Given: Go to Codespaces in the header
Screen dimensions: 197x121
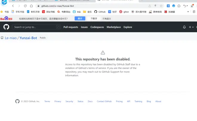Looking at the screenshot, I should tap(97, 27).
